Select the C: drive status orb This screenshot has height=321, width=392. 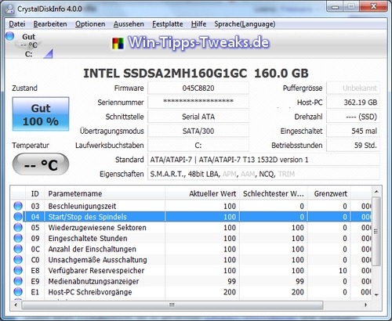(x=10, y=36)
